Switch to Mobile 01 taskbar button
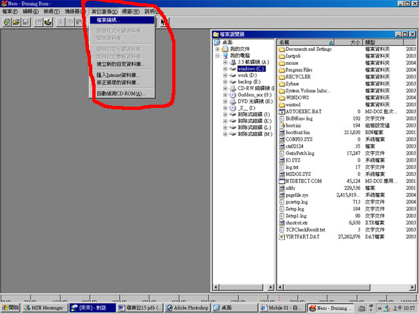The width and height of the screenshot is (419, 314). pos(282,308)
